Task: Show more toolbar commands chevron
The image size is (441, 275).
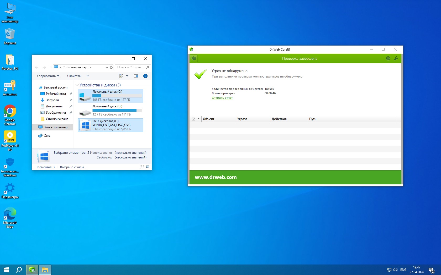Action: 88,76
